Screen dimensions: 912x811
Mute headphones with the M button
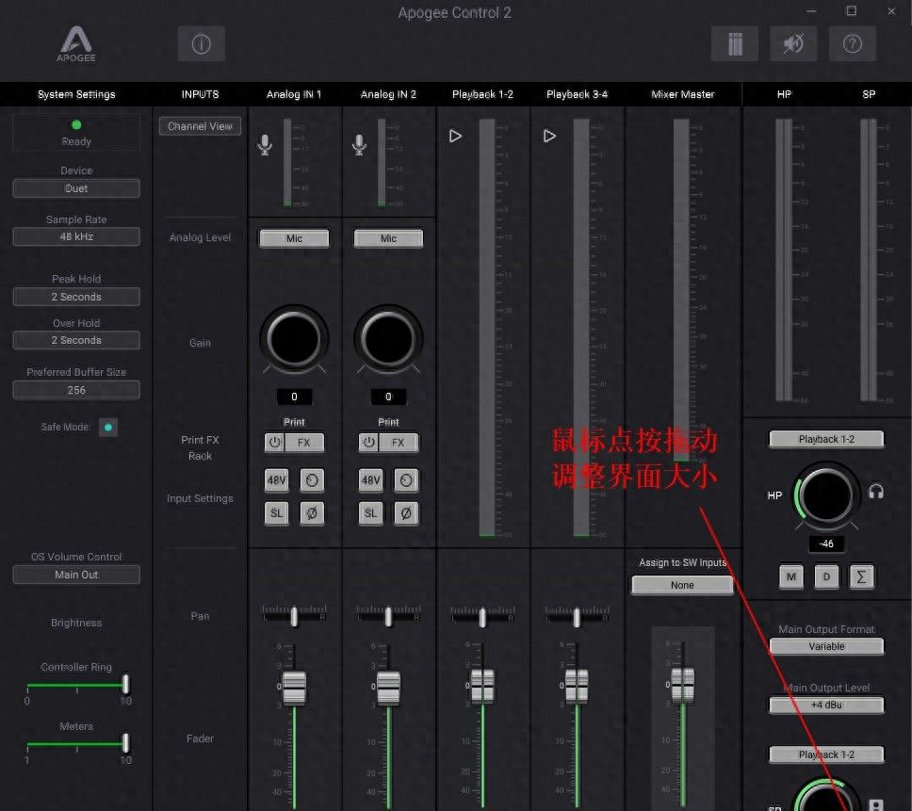point(791,577)
